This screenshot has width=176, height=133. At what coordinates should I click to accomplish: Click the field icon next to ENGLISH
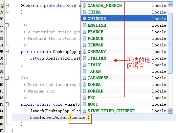click(84, 25)
